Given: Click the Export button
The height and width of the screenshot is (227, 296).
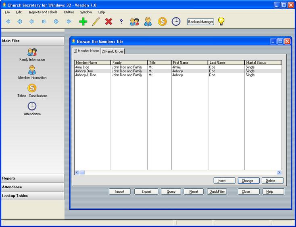Looking at the screenshot, I should [x=146, y=192].
